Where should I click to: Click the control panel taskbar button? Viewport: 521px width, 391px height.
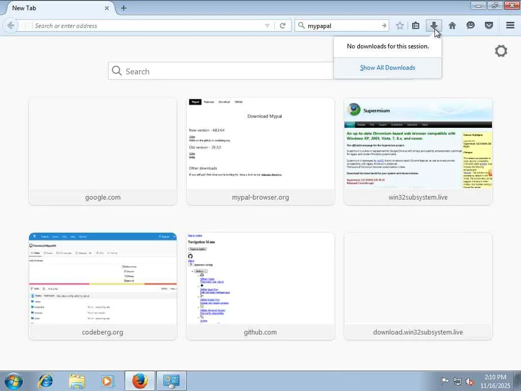(171, 381)
